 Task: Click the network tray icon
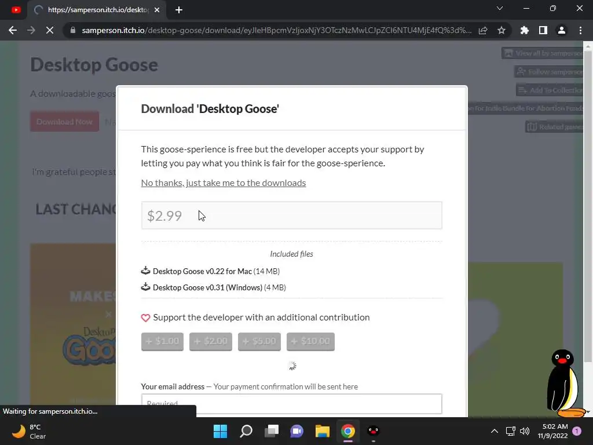click(511, 431)
